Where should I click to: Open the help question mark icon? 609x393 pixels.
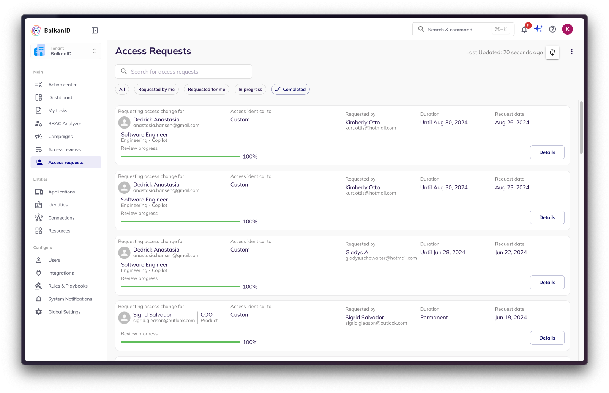[552, 29]
